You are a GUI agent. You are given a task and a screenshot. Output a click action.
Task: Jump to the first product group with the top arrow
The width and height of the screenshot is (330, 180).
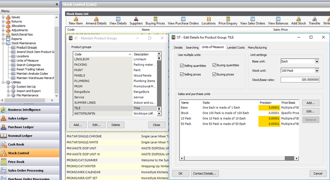tap(159, 54)
